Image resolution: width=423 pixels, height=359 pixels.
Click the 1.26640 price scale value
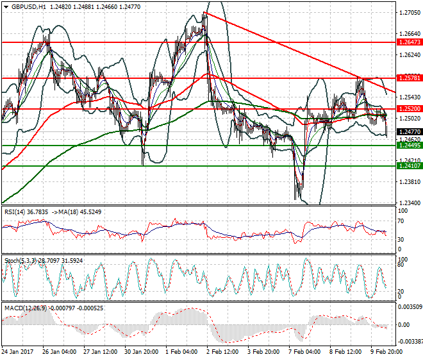pyautogui.click(x=410, y=34)
